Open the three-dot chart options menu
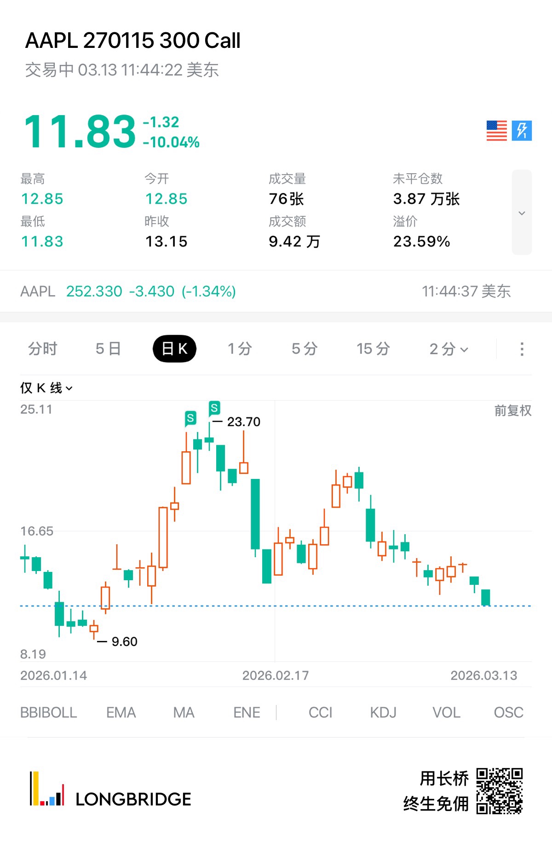The height and width of the screenshot is (845, 552). (x=522, y=349)
